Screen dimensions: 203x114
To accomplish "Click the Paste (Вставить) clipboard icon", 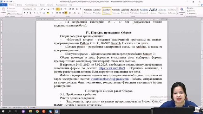I will (3, 9).
